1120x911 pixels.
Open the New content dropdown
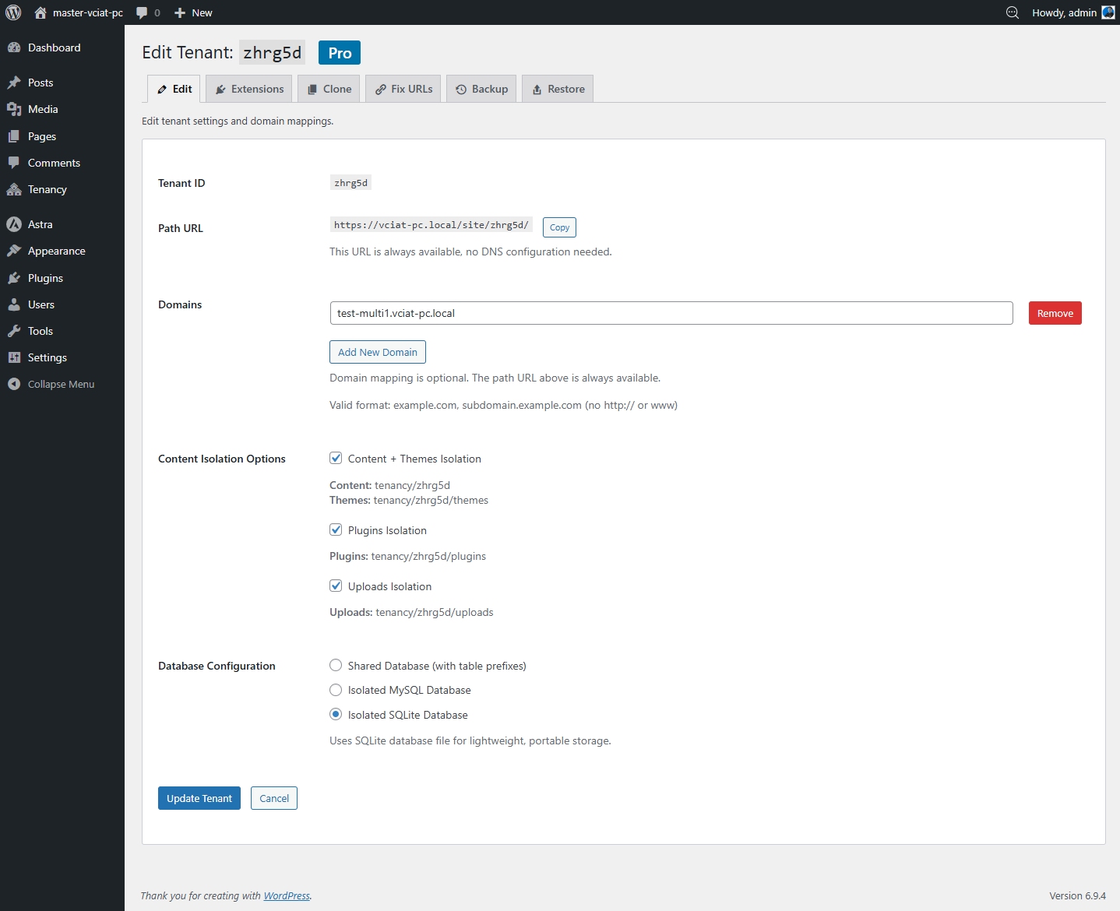pos(192,12)
